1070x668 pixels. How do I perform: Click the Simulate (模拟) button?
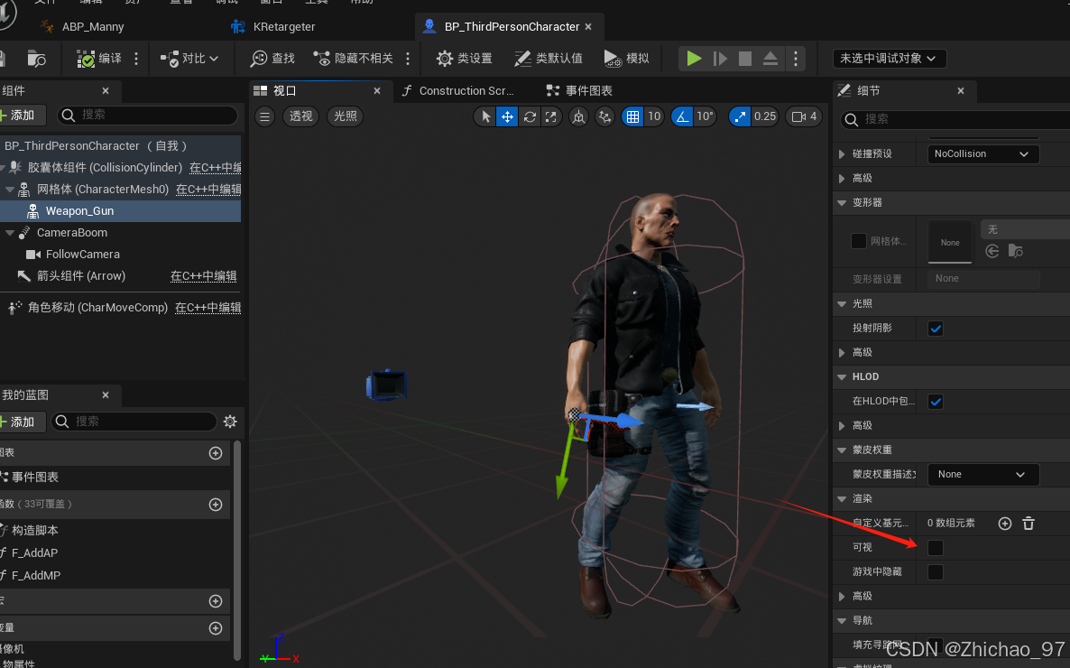[x=626, y=59]
